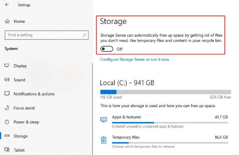
Task: Click the Sound speaker icon
Action: click(7, 80)
